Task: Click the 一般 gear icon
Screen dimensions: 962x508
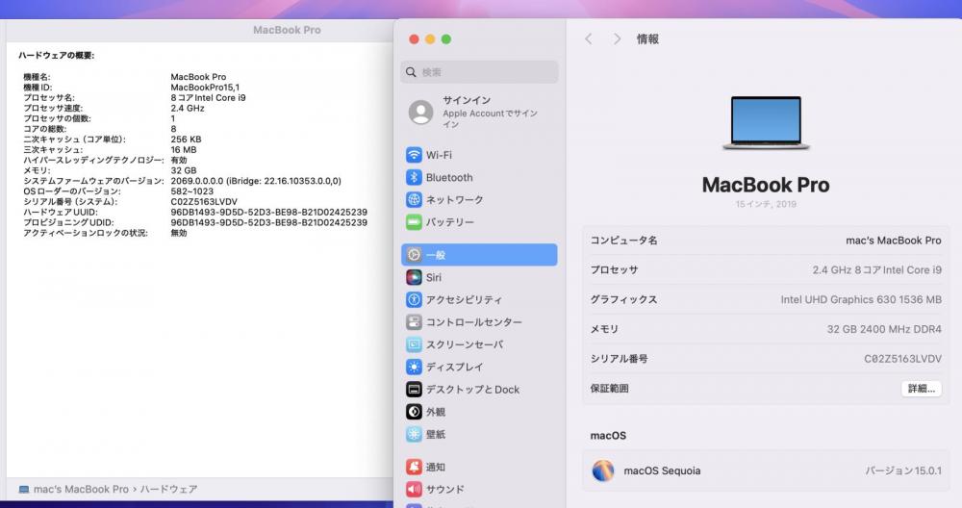Action: coord(414,255)
